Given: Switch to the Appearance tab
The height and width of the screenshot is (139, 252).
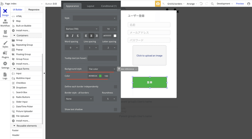Looking at the screenshot, I should tap(72, 6).
